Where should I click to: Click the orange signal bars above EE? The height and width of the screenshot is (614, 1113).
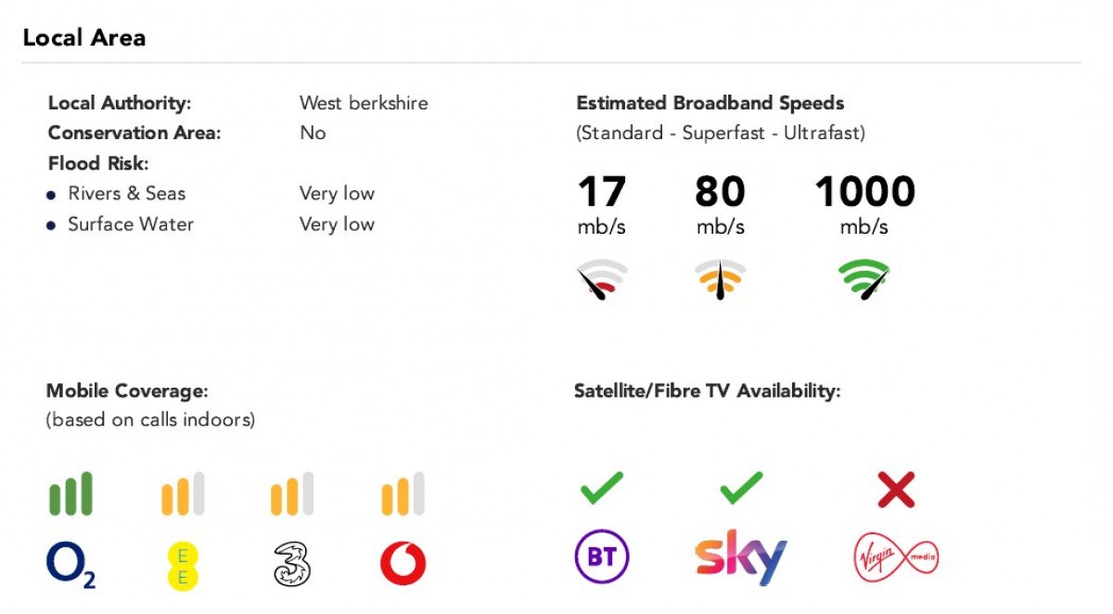183,493
